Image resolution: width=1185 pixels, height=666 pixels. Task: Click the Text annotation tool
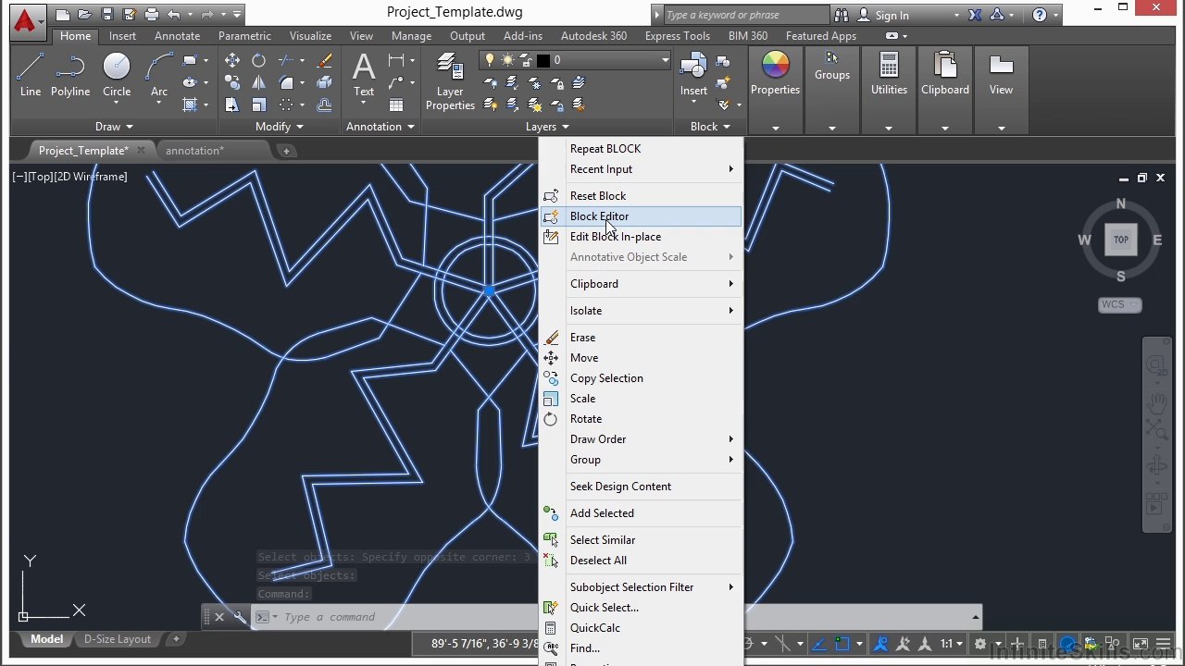tap(364, 74)
